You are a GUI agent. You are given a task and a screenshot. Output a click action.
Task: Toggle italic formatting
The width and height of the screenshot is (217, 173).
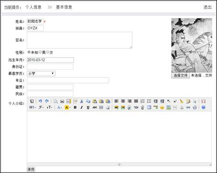pyautogui.click(x=82, y=108)
